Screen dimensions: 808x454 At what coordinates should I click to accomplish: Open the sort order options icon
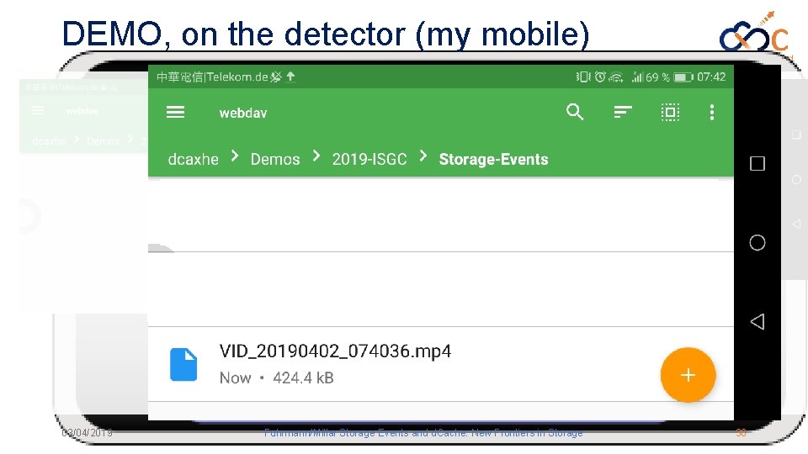click(623, 112)
